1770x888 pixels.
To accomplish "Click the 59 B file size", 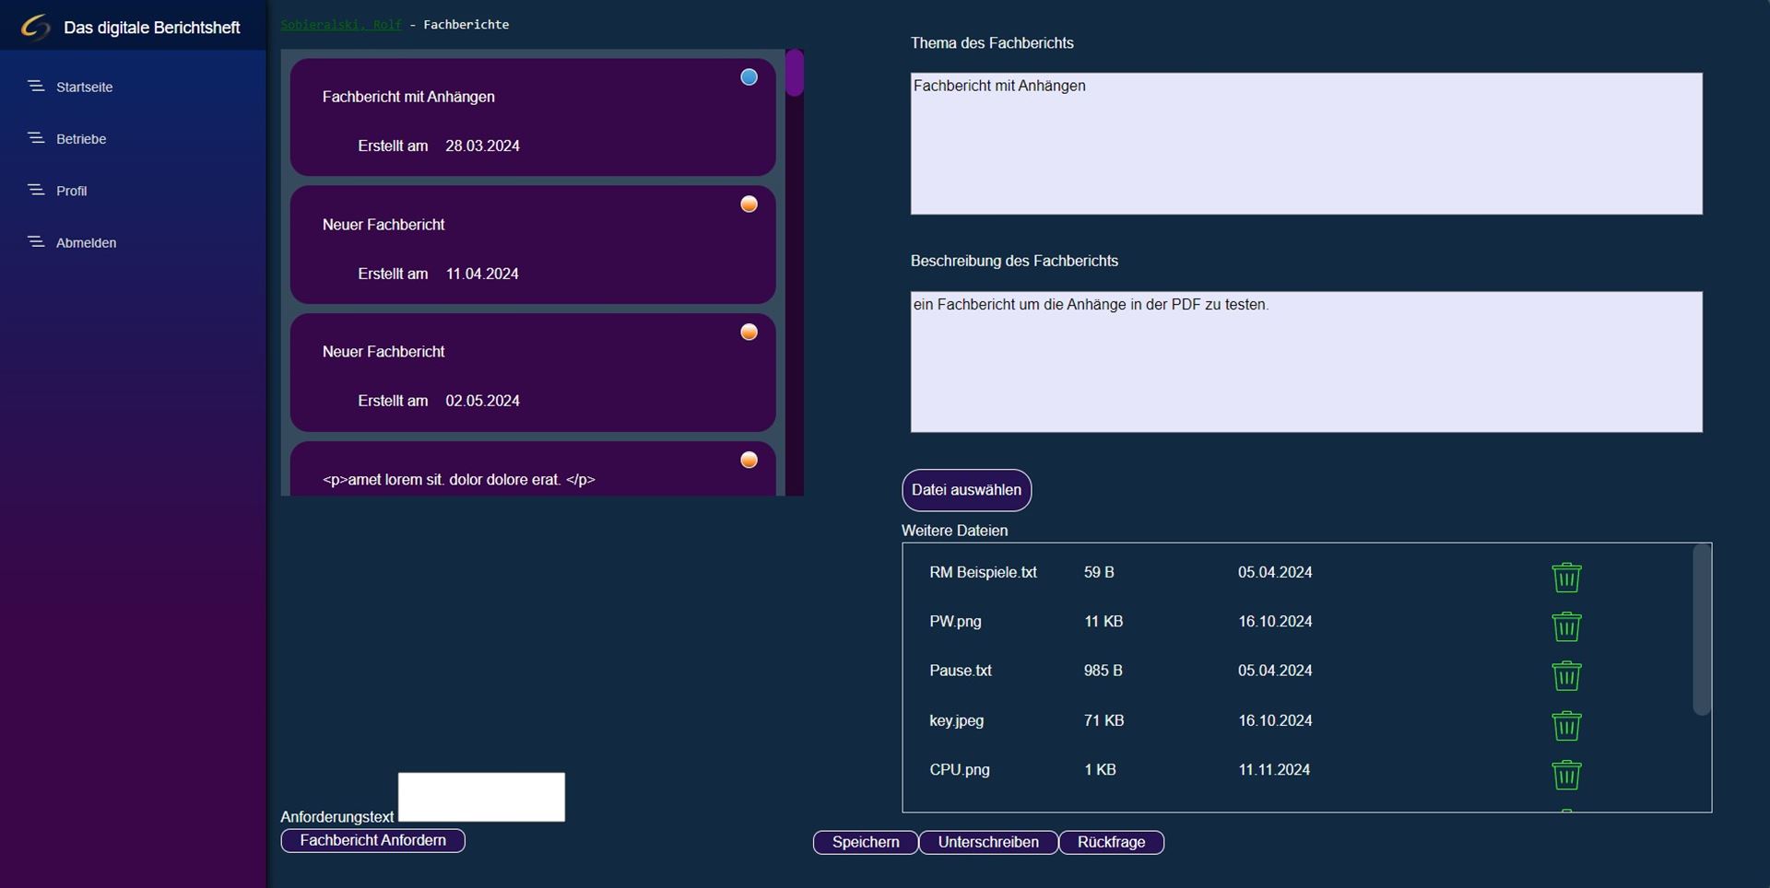I will point(1099,572).
